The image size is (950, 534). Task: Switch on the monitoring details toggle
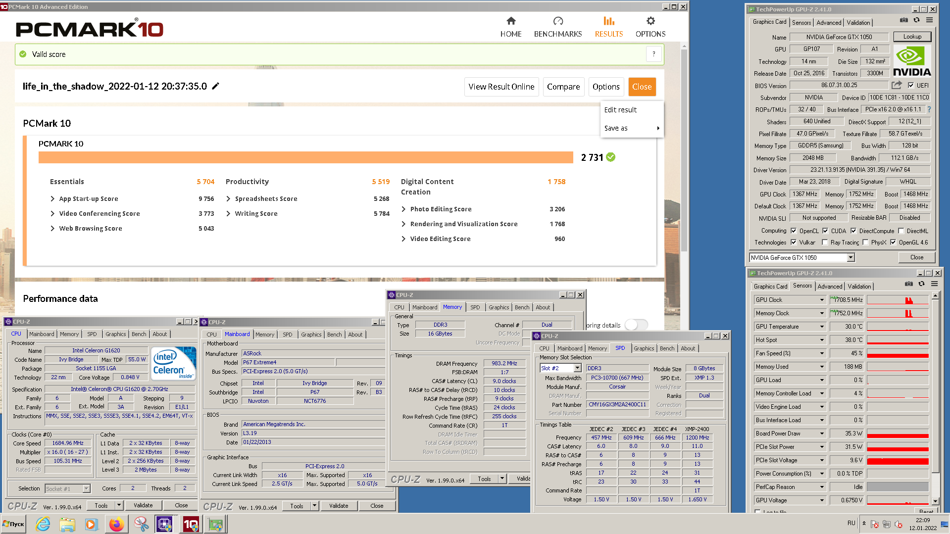point(636,325)
